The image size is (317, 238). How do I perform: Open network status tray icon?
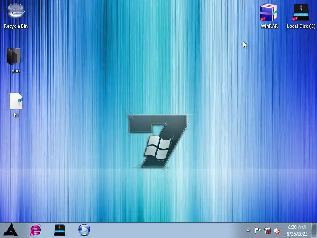tap(267, 231)
